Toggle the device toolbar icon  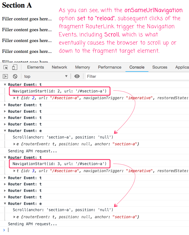click(x=15, y=67)
